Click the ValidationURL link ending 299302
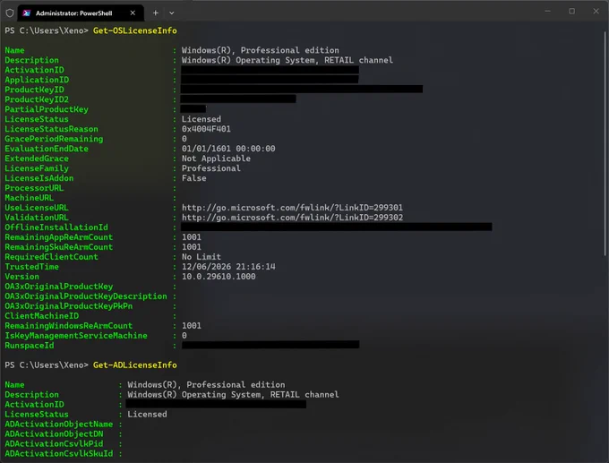This screenshot has height=463, width=609. coord(292,218)
